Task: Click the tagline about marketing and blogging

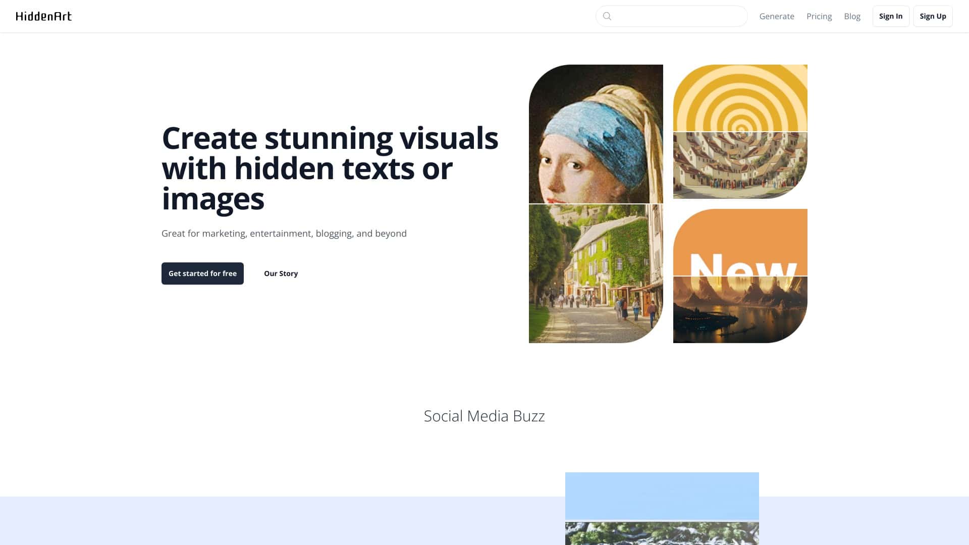Action: 284,233
